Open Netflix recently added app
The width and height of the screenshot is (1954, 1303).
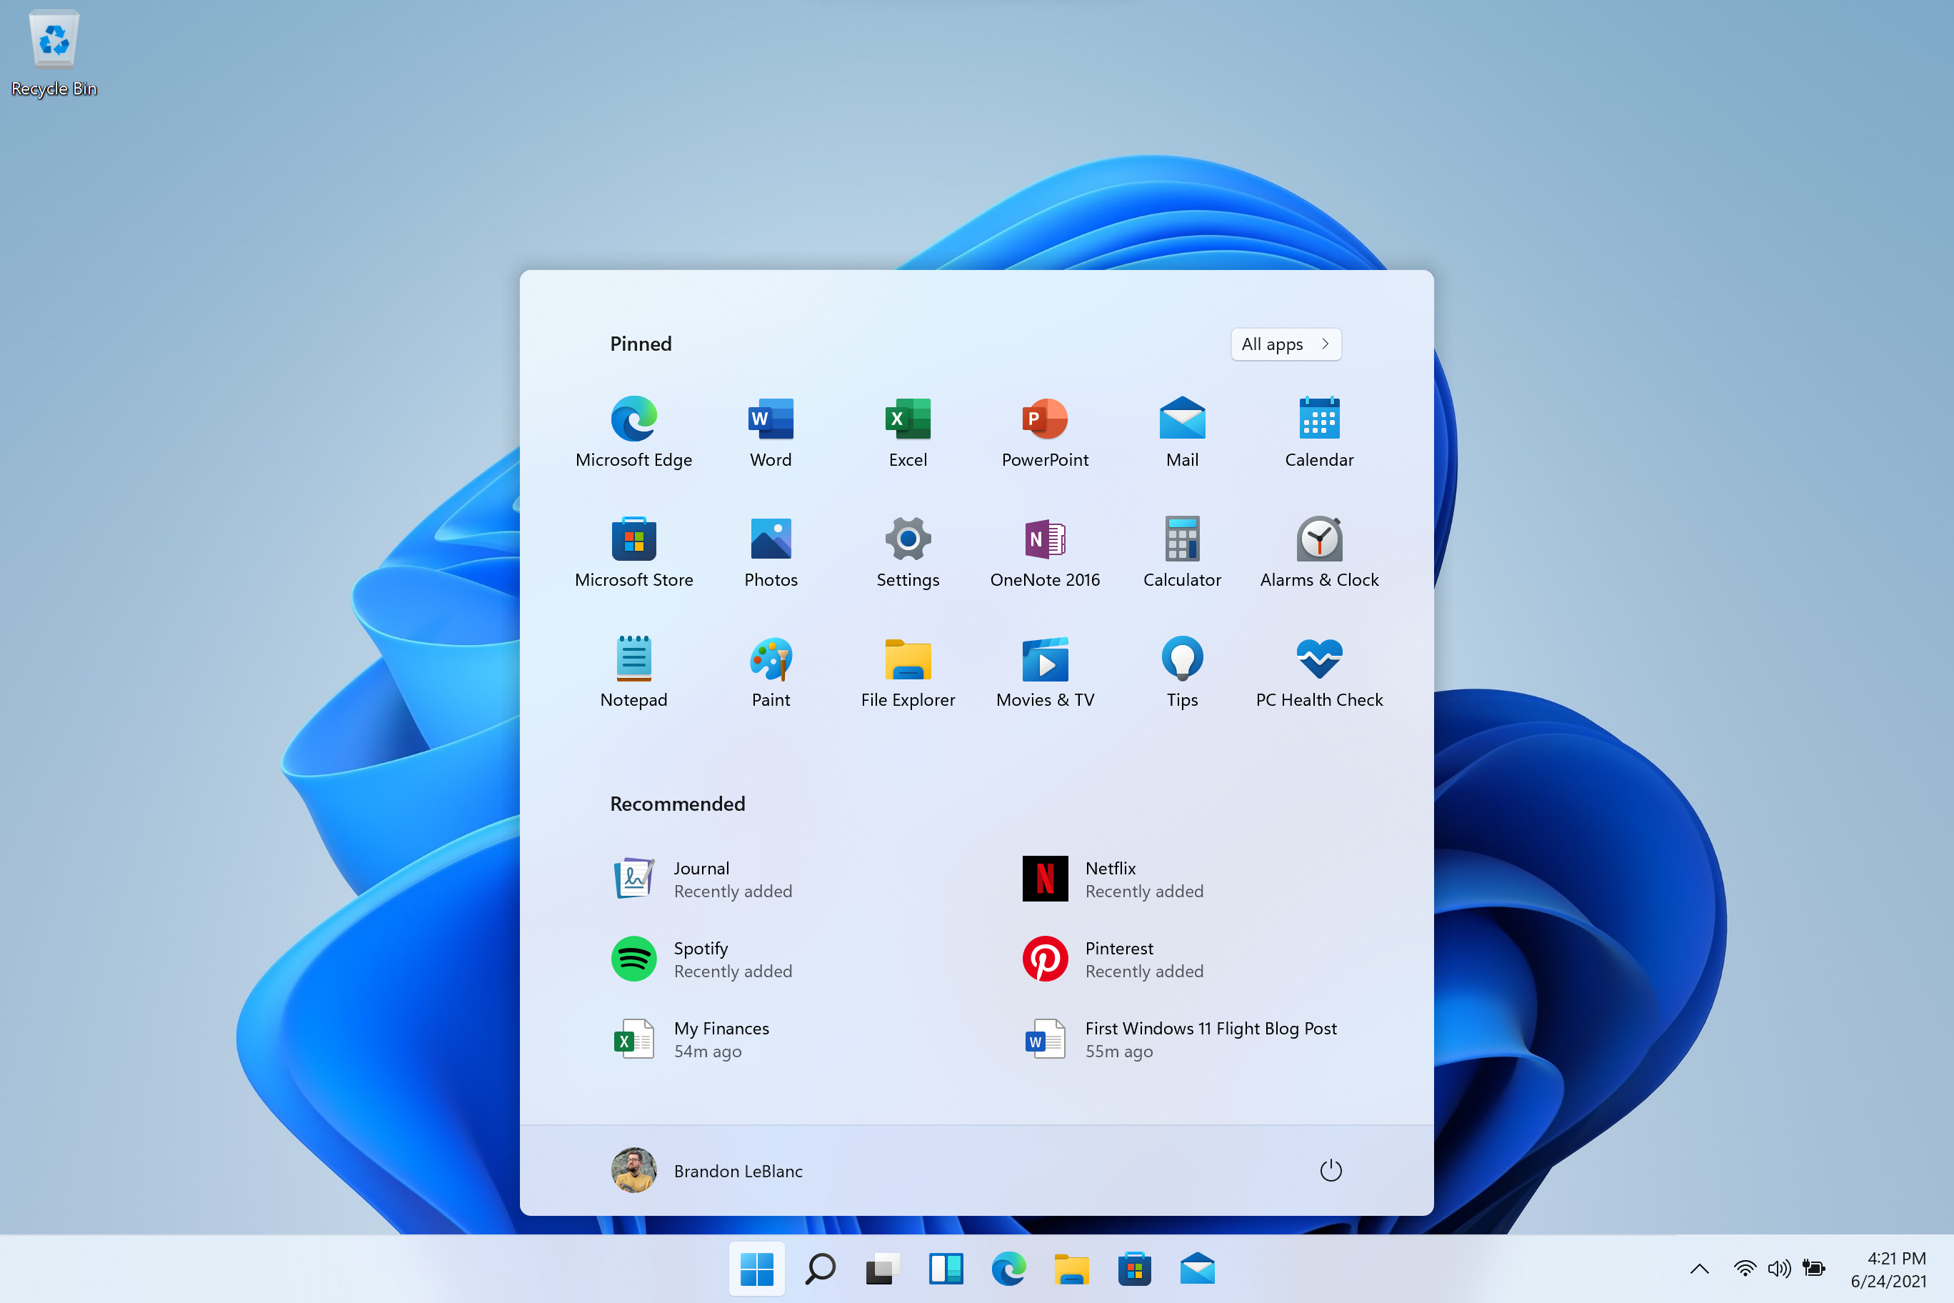(1109, 879)
